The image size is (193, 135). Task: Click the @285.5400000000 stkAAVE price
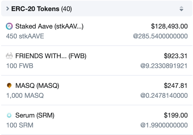(x=160, y=36)
